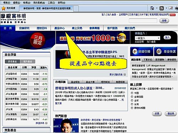Open 投資研究 navigation item
This screenshot has width=178, height=133.
pos(24,28)
